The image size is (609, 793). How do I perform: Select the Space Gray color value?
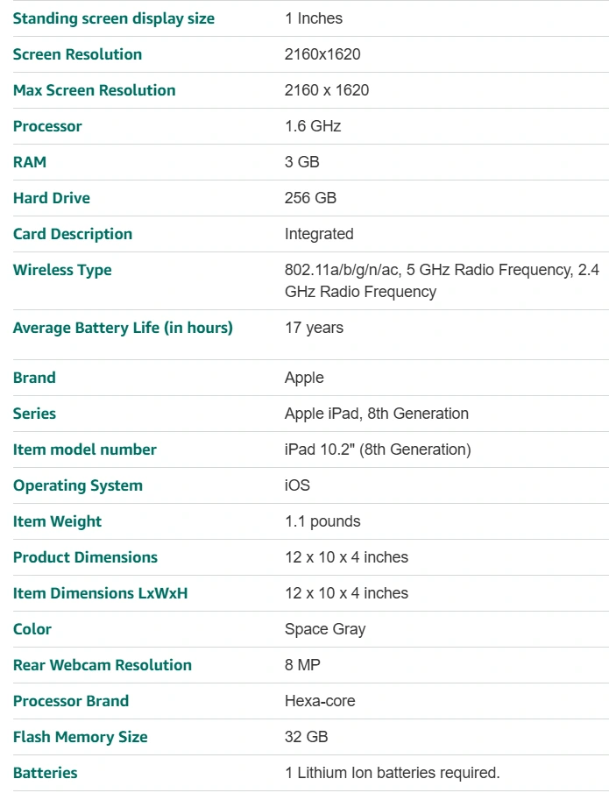pos(325,629)
